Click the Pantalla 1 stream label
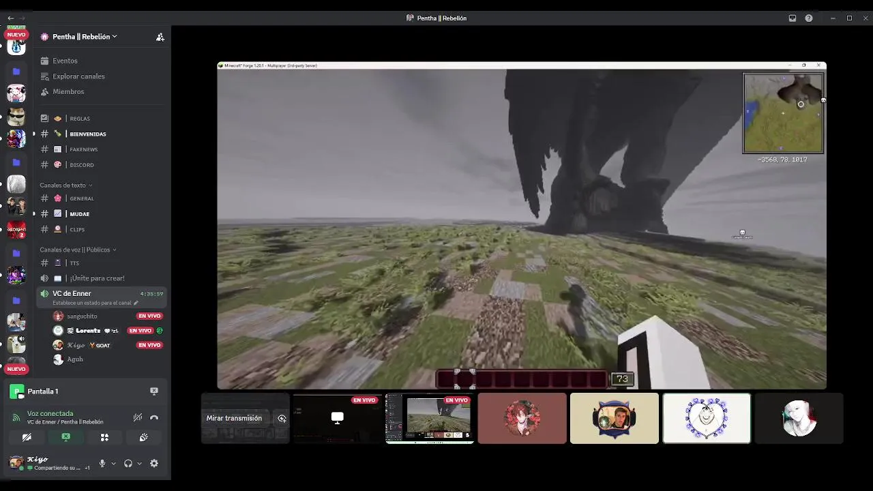The width and height of the screenshot is (873, 491). 42,391
